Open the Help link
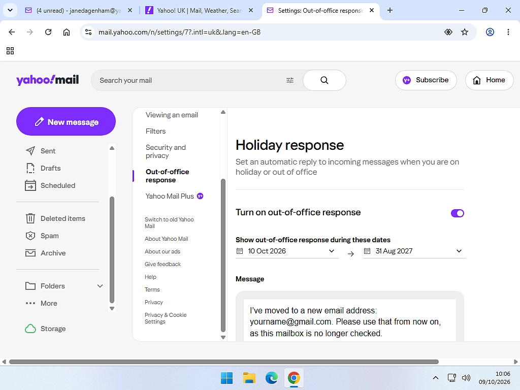 pyautogui.click(x=150, y=277)
